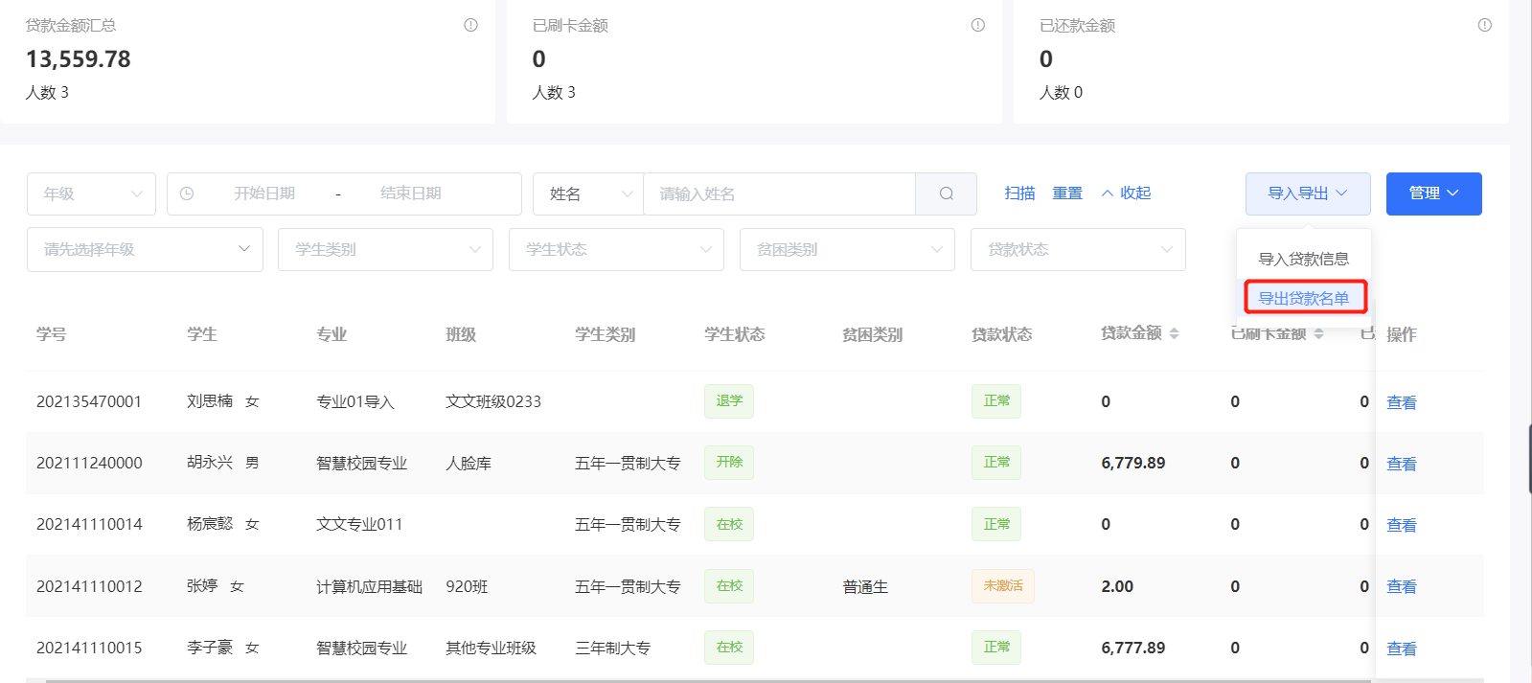Click 查看 for 刘思楠
Viewport: 1532px width, 683px height.
[x=1401, y=402]
